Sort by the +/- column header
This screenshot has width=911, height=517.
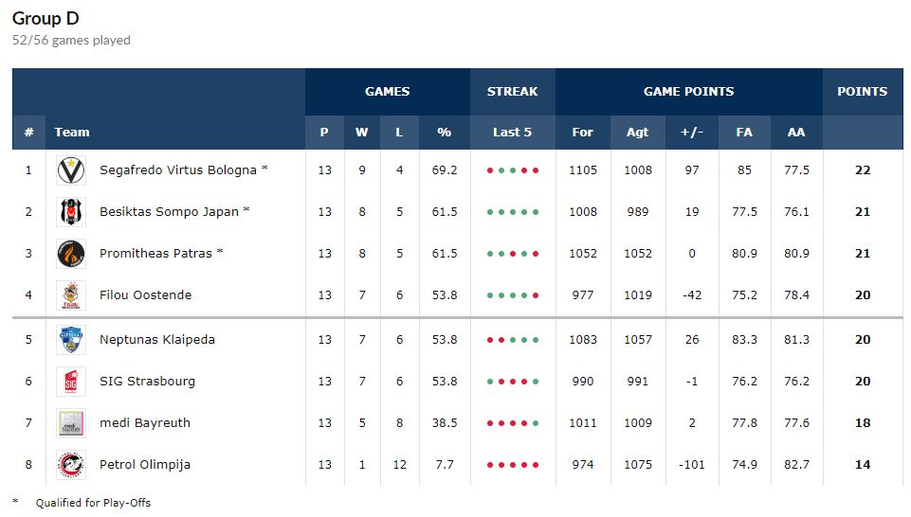click(692, 133)
